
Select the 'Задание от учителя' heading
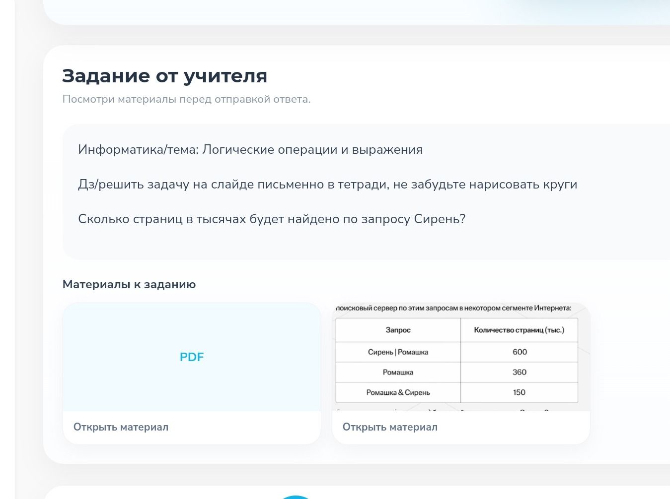165,76
